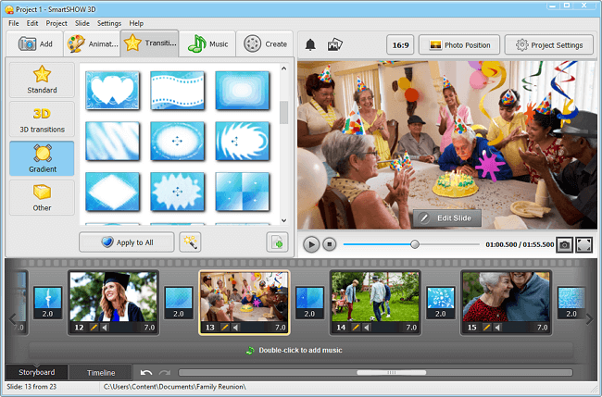Click the Edit Slide button on preview
The height and width of the screenshot is (397, 602).
447,217
